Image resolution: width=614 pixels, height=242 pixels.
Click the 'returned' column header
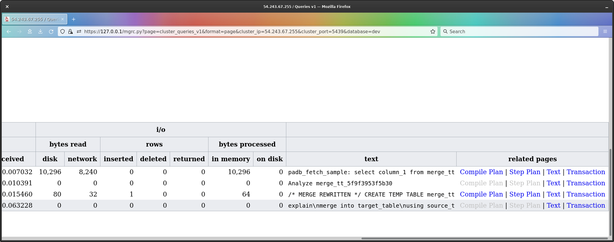coord(189,159)
